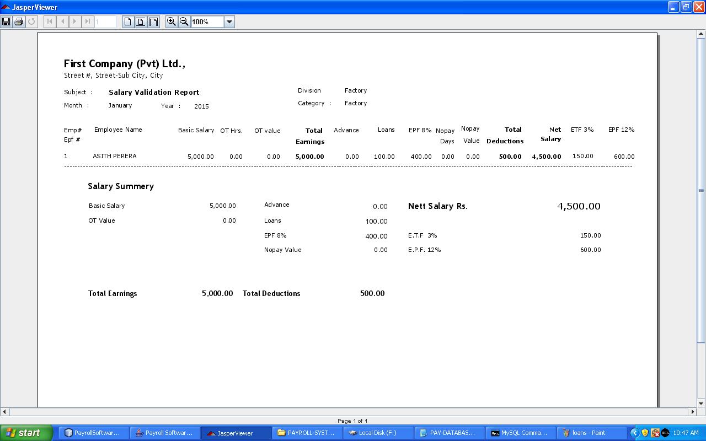Viewport: 706px width, 441px height.
Task: Select the Zoom Out magnifier icon
Action: click(184, 21)
